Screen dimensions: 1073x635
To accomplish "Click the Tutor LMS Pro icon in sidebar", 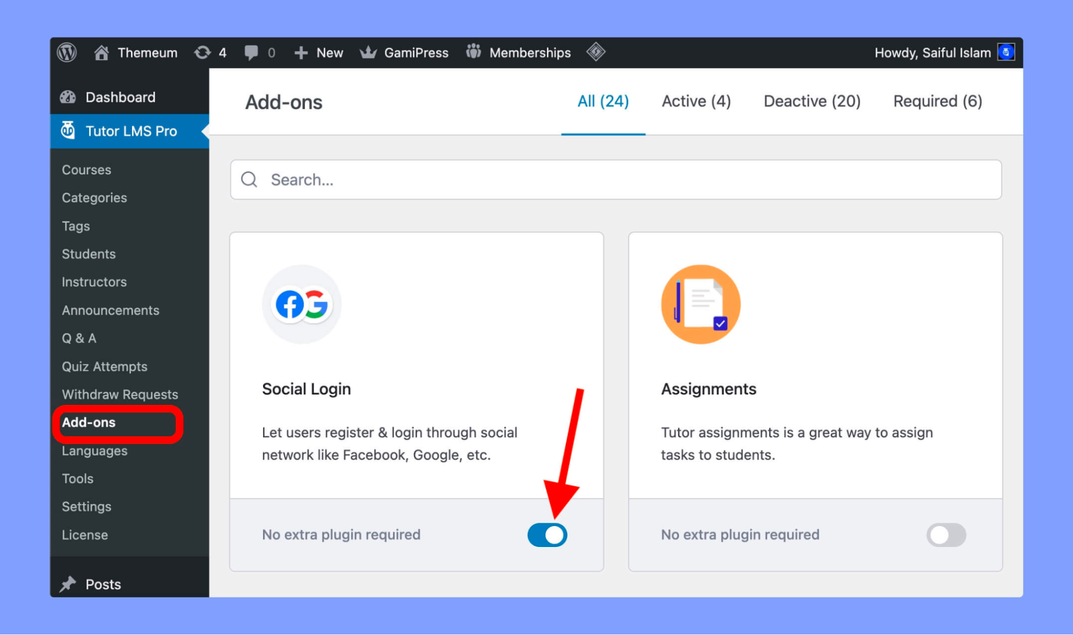I will [68, 131].
